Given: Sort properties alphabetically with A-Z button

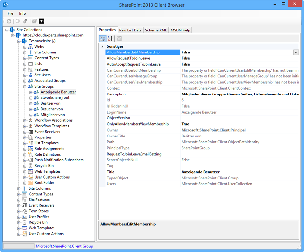Looking at the screenshot, I should 110,39.
